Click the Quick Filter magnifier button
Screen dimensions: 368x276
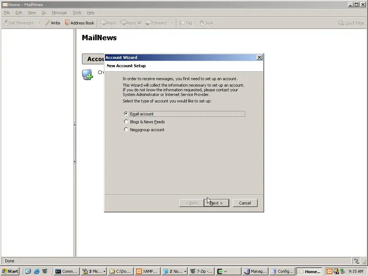[x=351, y=23]
